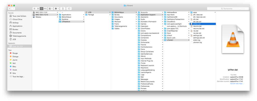This screenshot has height=101, width=257.
Task: Select the JCB user folder in column
Action: (98, 12)
